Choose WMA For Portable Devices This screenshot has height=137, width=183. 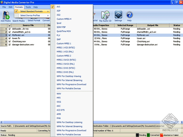tap(72, 134)
